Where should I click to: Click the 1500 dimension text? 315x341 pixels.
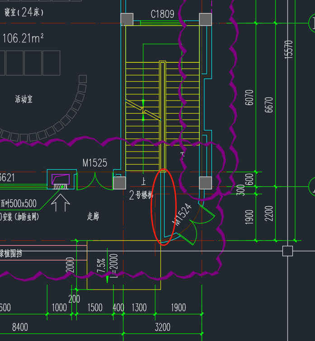[95, 308]
